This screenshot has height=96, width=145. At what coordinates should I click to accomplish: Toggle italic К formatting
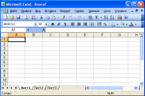(x=59, y=24)
